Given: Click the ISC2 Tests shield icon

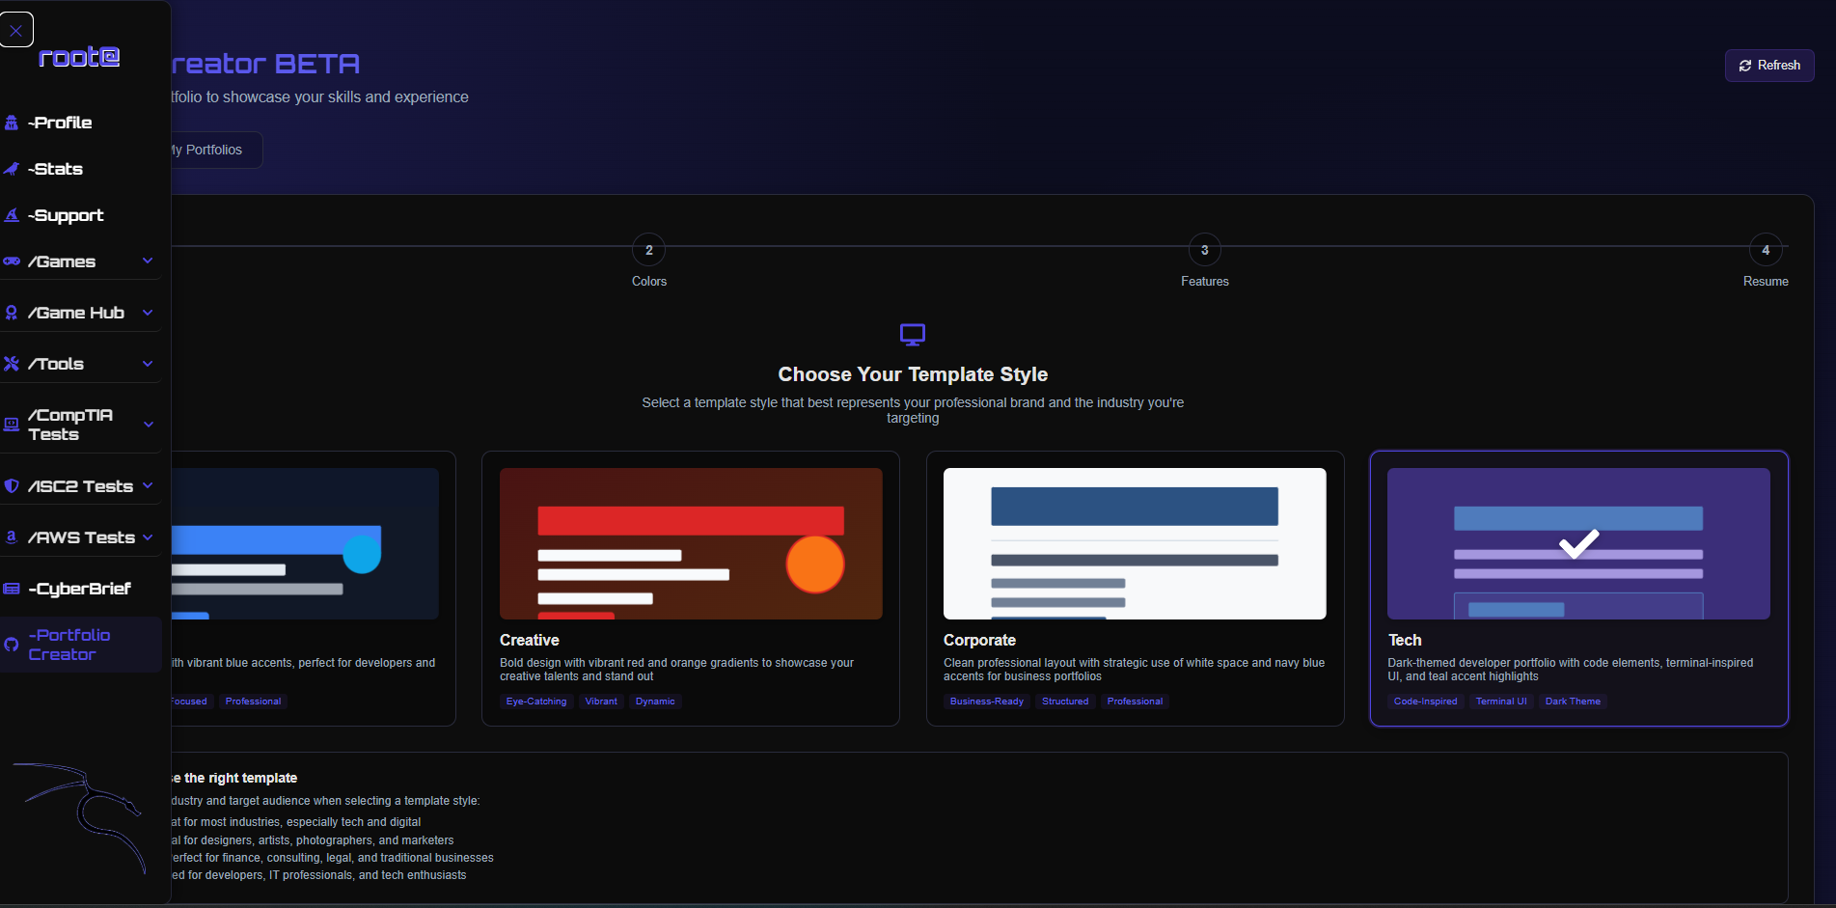Looking at the screenshot, I should coord(12,486).
